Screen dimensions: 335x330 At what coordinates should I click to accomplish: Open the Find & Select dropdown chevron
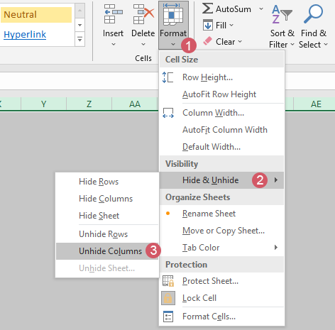tap(326, 44)
